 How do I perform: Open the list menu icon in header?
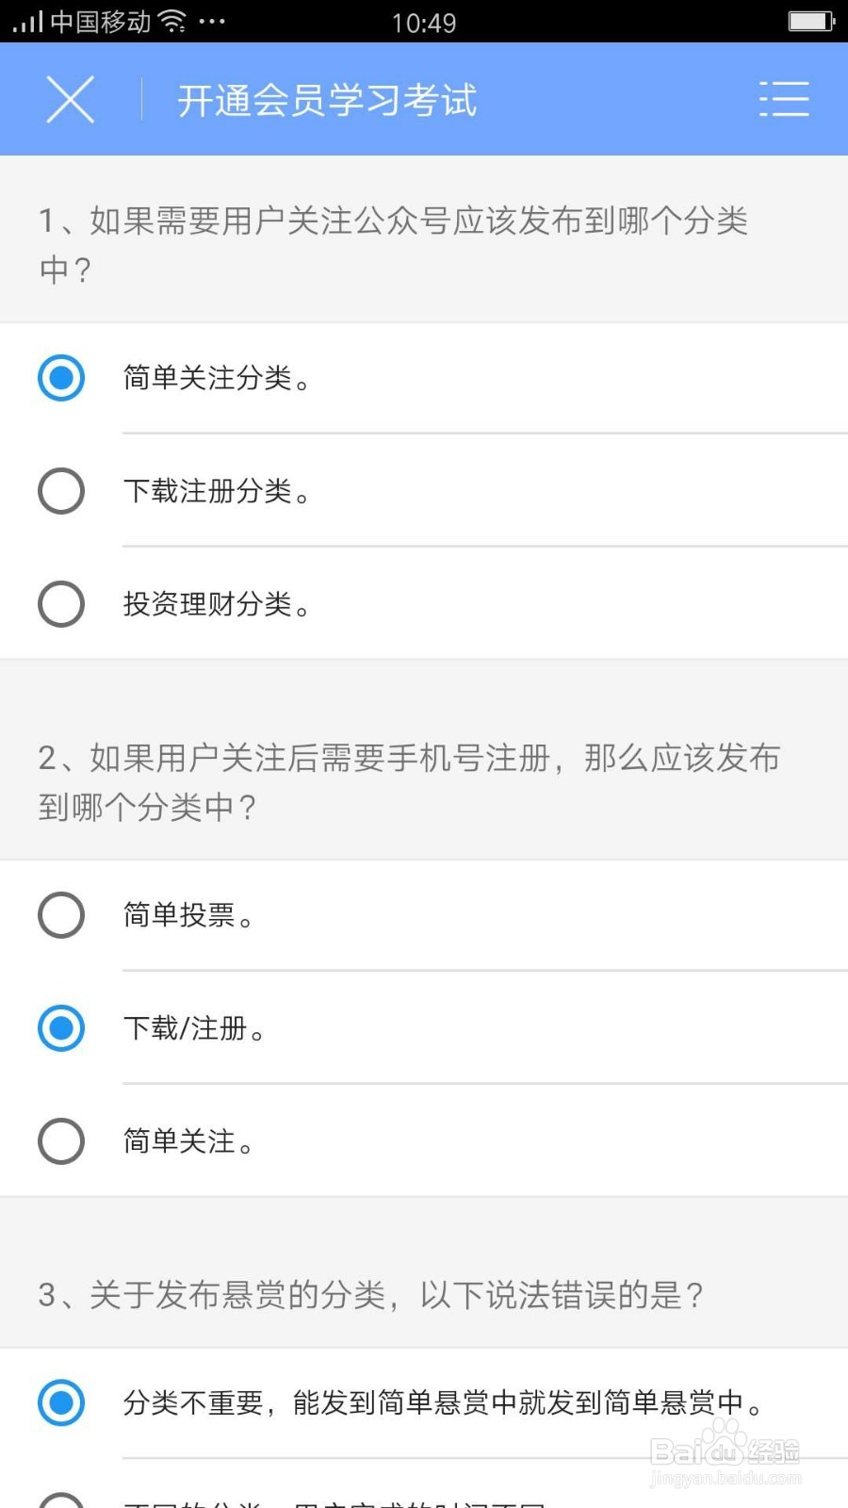(x=784, y=99)
